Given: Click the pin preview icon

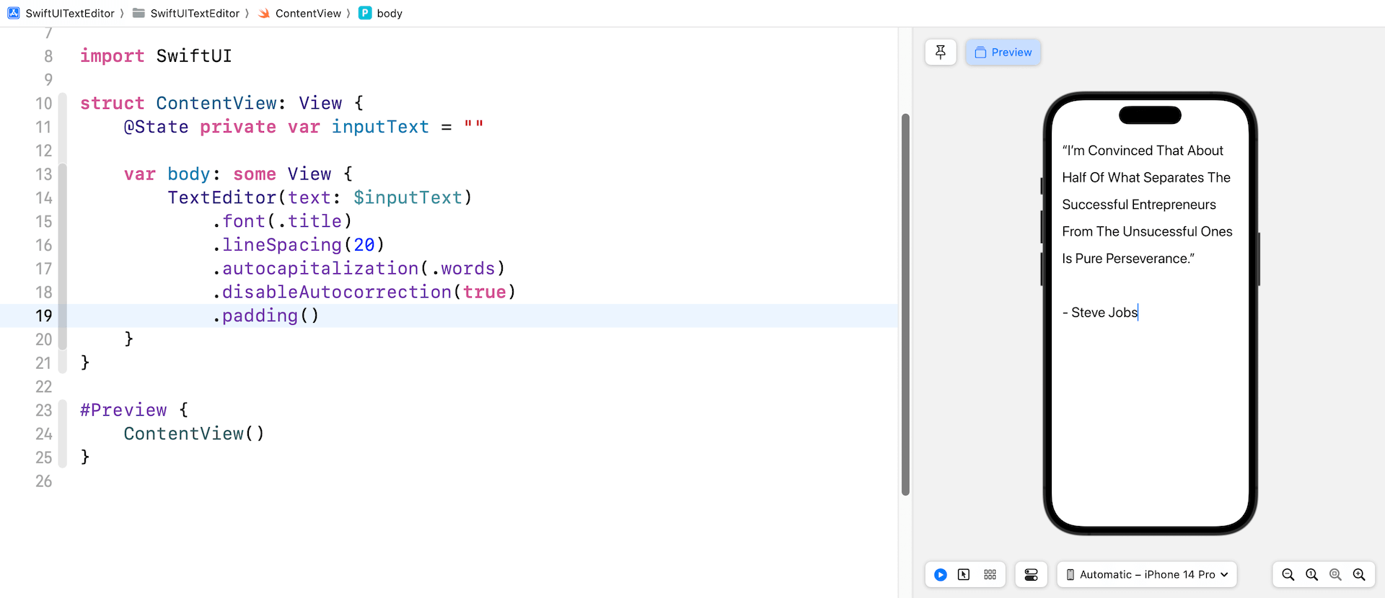Looking at the screenshot, I should [941, 52].
